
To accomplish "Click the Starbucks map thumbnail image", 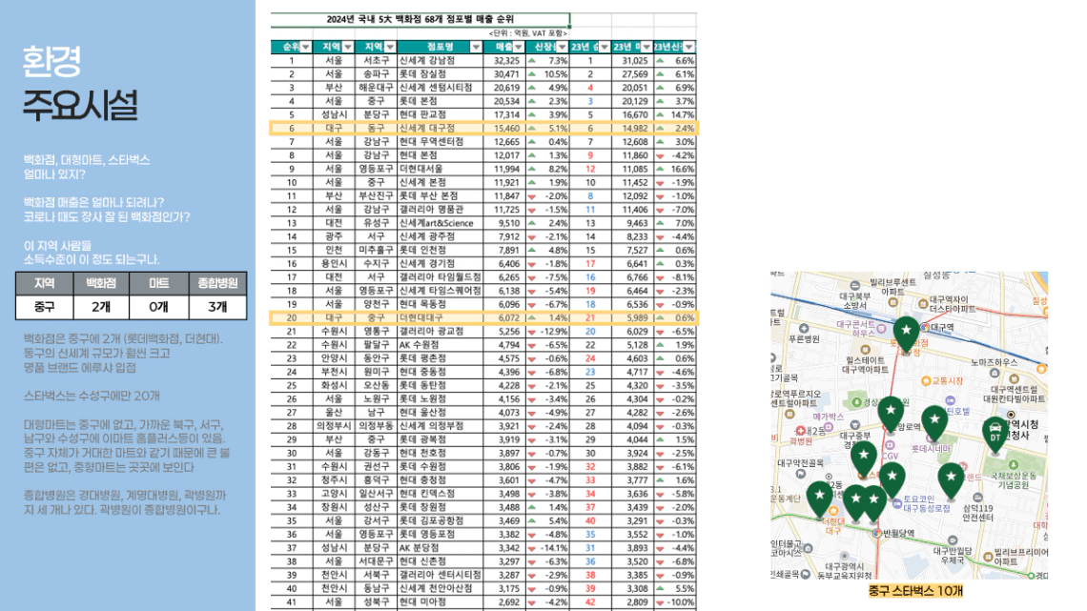I will pyautogui.click(x=909, y=425).
